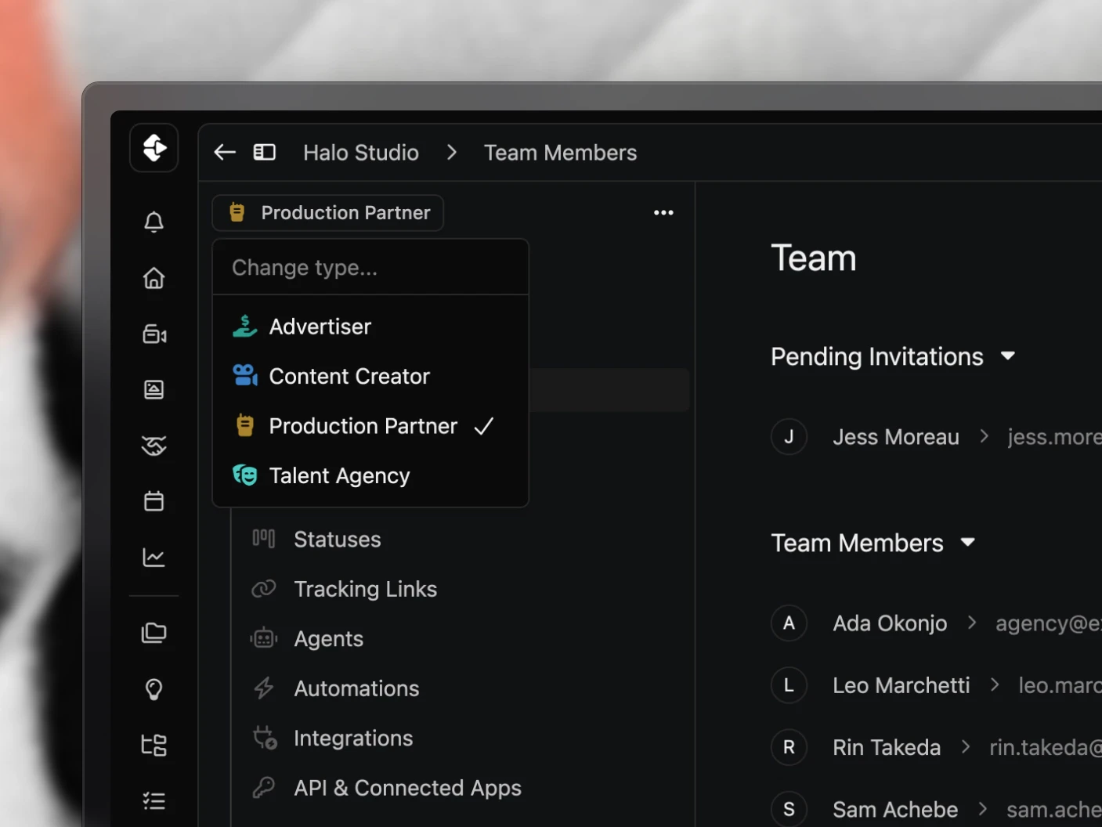Open the analytics chart sidebar icon
This screenshot has width=1102, height=827.
[154, 558]
